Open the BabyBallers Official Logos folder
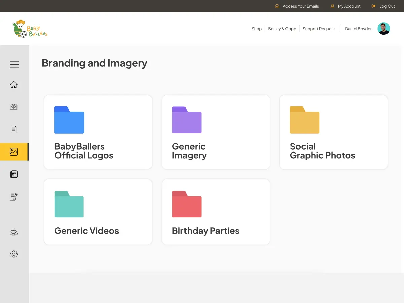Viewport: 404px width, 303px height. pyautogui.click(x=98, y=132)
